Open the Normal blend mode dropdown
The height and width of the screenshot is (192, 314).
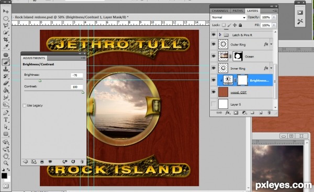coord(229,17)
